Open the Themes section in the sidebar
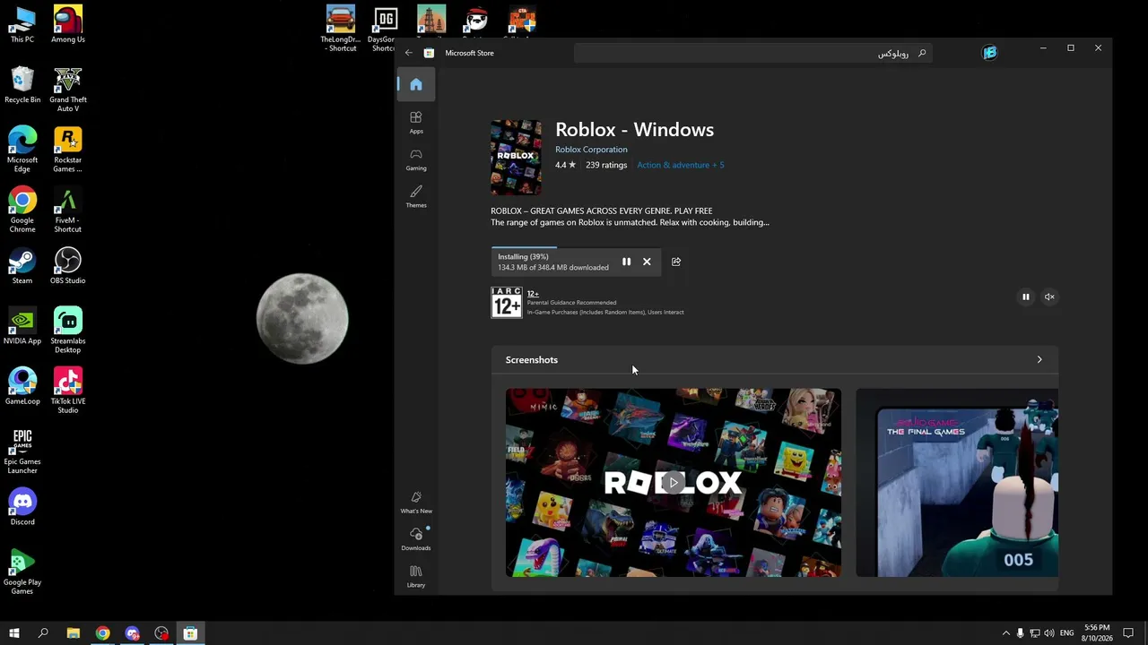1148x645 pixels. click(x=416, y=197)
